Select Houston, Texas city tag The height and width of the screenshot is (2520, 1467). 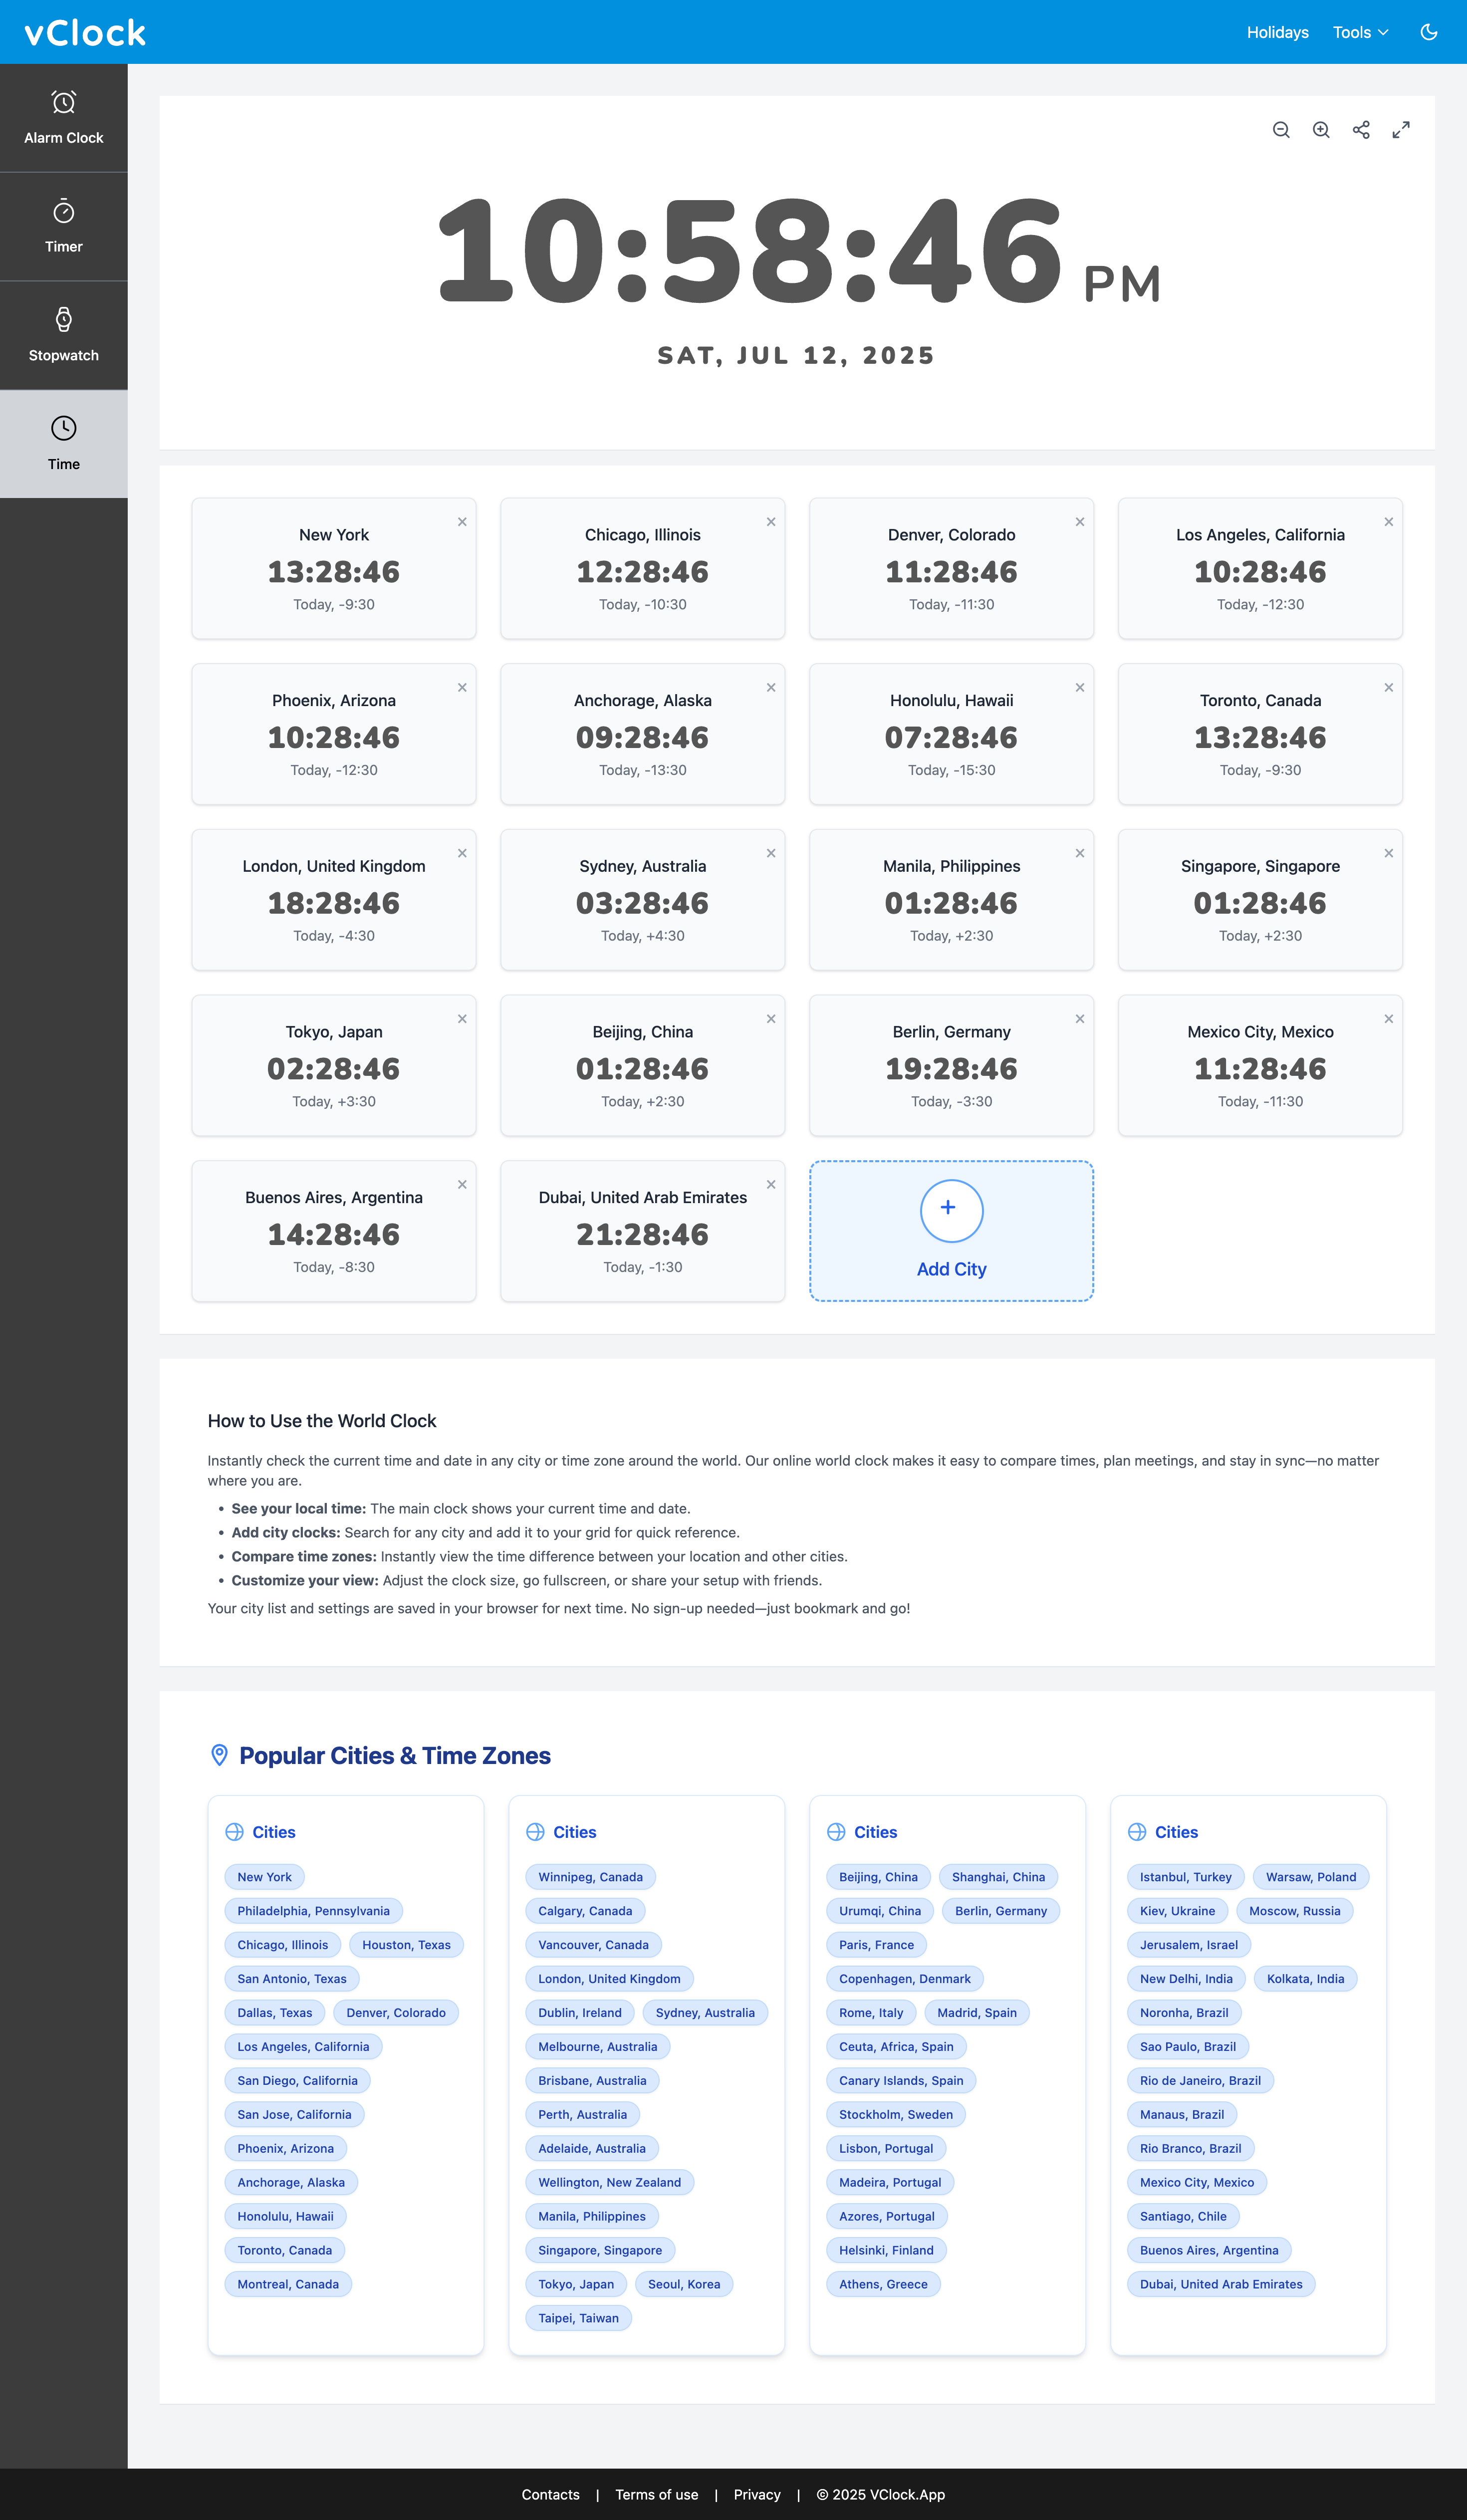click(x=406, y=1945)
